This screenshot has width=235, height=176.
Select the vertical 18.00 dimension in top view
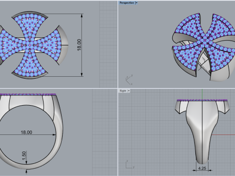[x=79, y=45]
